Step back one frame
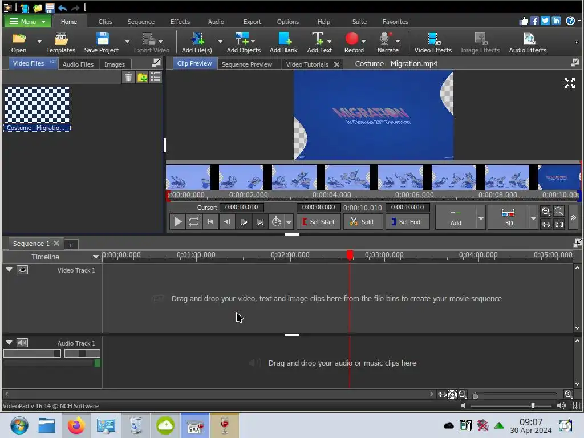 [x=227, y=222]
